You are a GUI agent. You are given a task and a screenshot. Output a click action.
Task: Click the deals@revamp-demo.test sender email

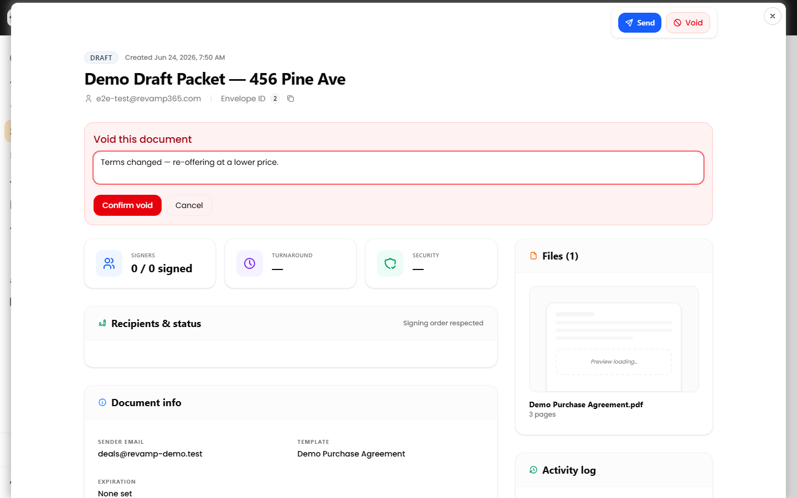tap(150, 454)
